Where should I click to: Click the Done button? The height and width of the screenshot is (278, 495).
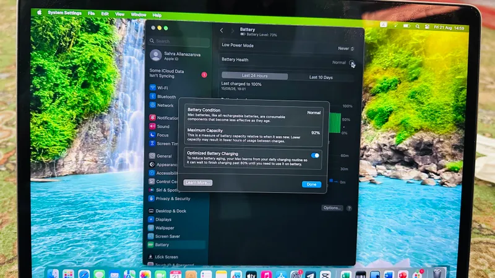coord(311,184)
